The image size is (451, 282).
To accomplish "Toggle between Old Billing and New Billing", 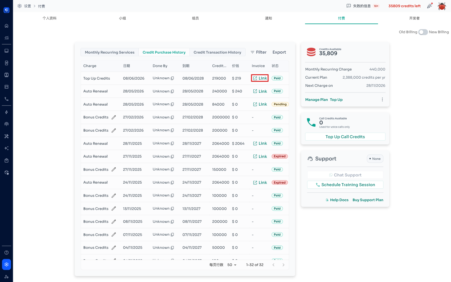I will 423,32.
